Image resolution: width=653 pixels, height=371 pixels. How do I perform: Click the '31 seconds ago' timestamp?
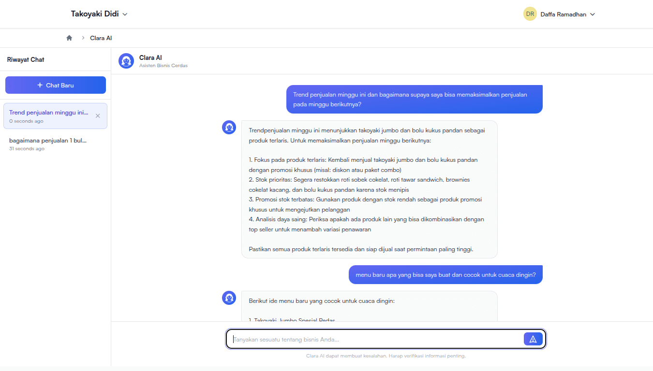coord(27,149)
